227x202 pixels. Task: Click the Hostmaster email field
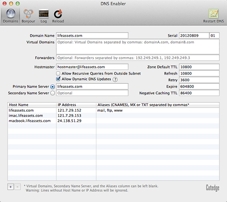pyautogui.click(x=92, y=67)
